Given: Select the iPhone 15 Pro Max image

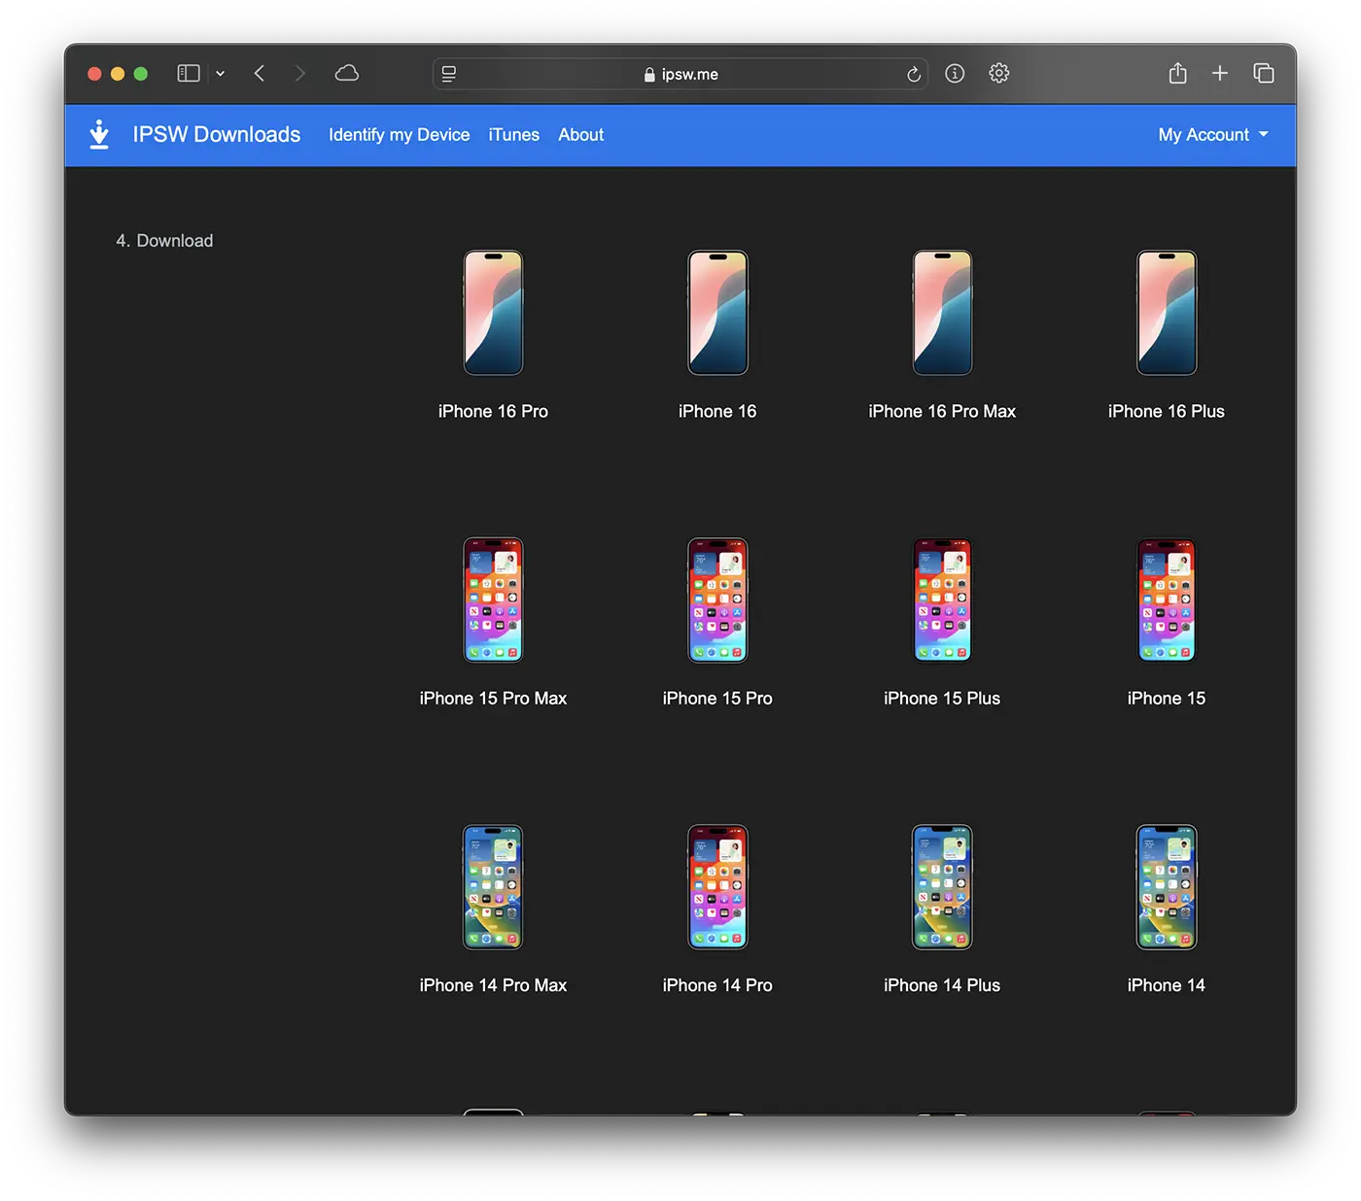Looking at the screenshot, I should pyautogui.click(x=493, y=600).
